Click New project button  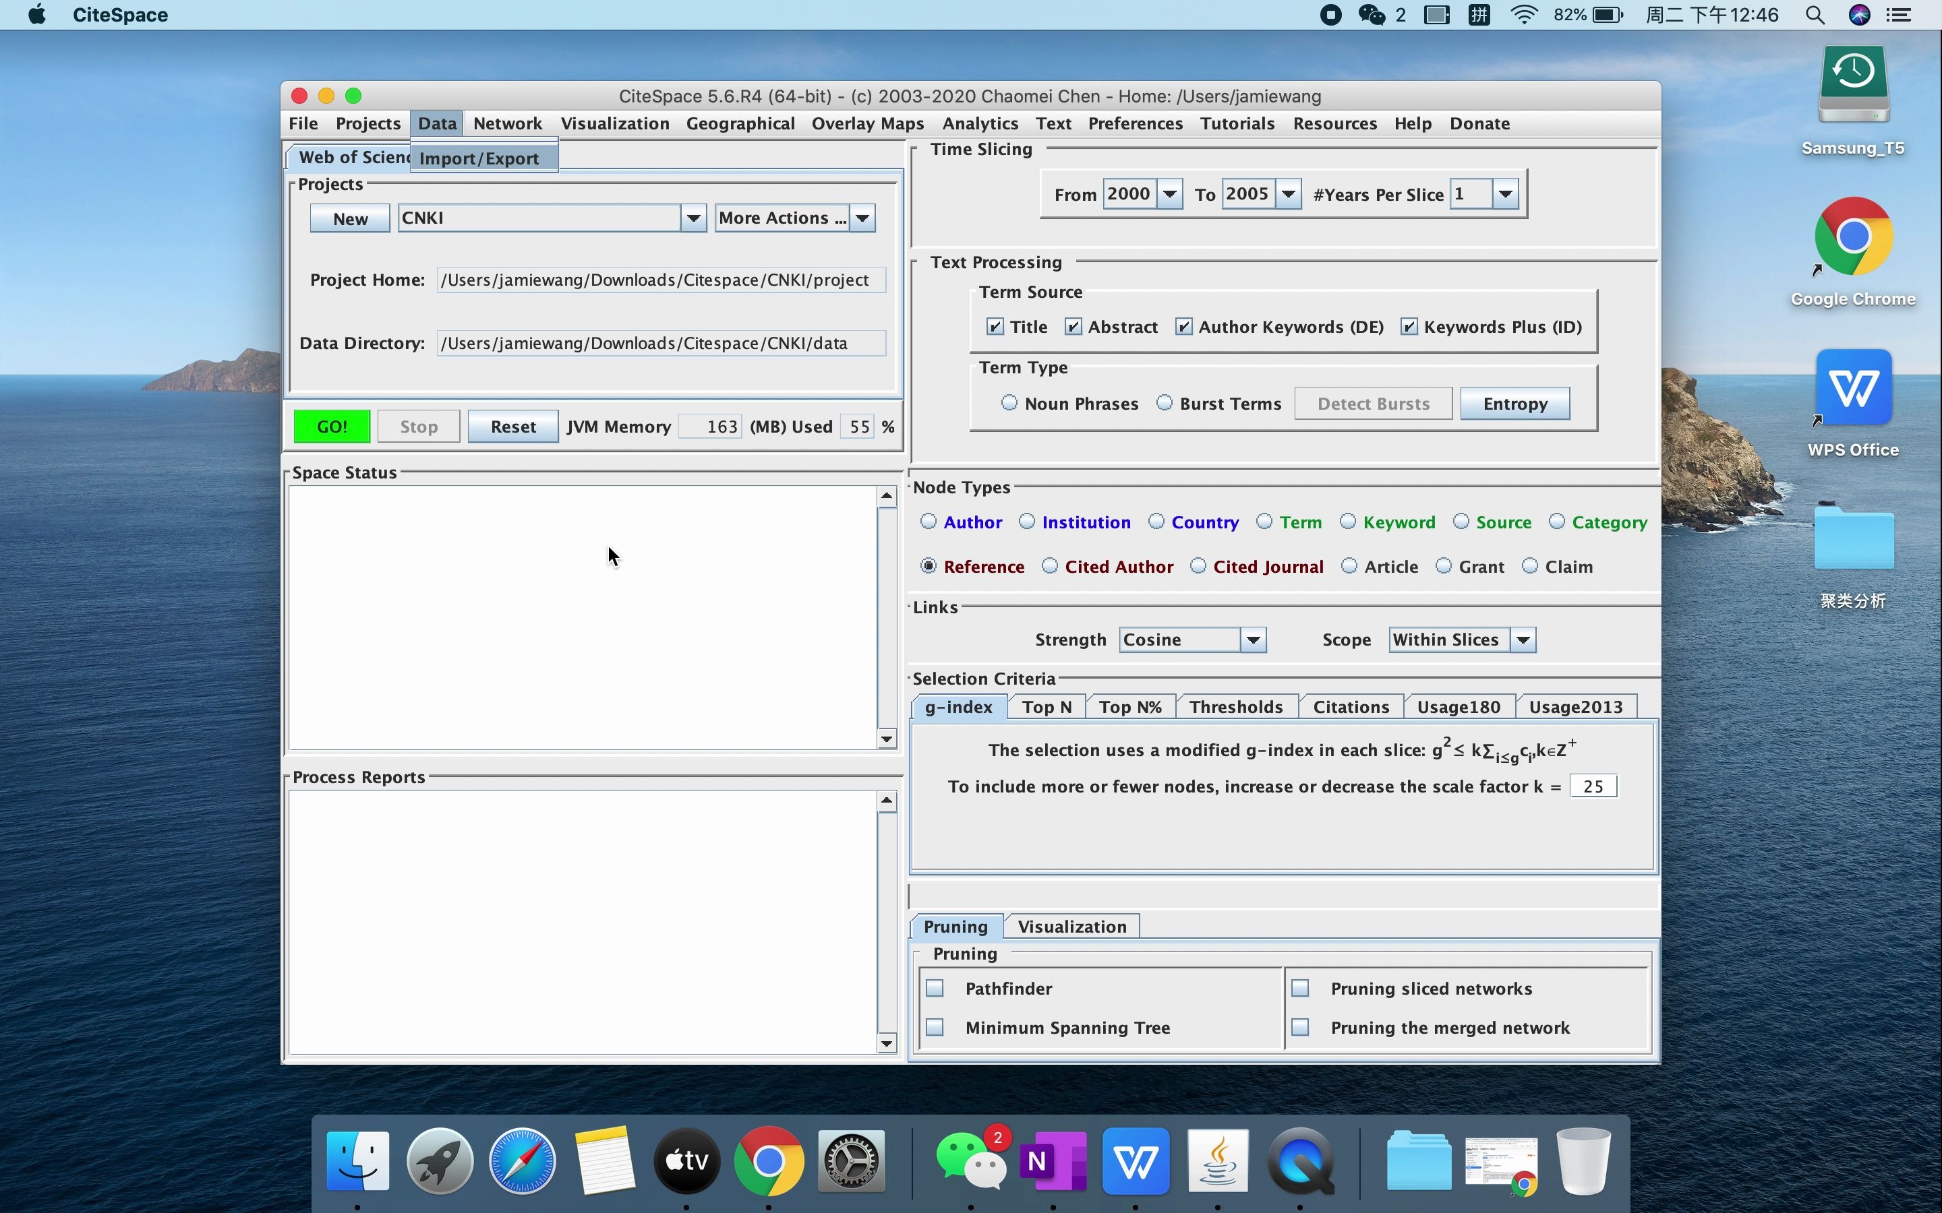[350, 218]
